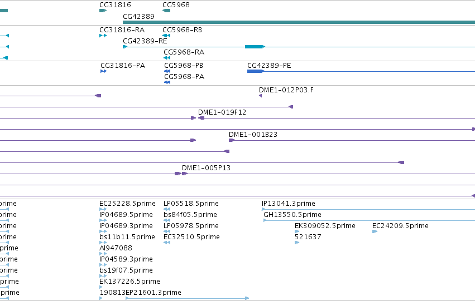Select the EK309052.5prime EST label
475x301 pixels.
tap(325, 226)
